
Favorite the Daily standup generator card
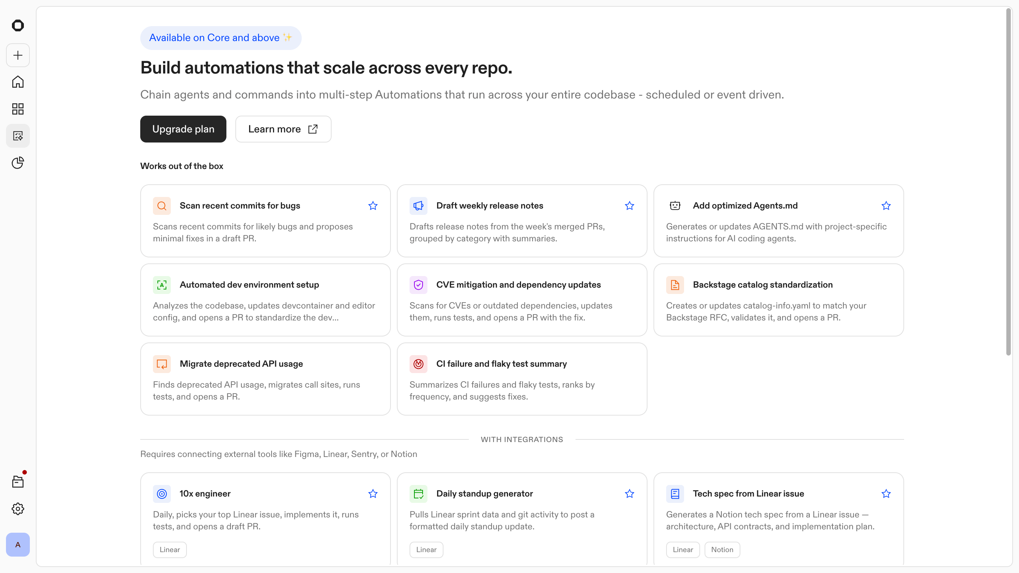pos(629,494)
